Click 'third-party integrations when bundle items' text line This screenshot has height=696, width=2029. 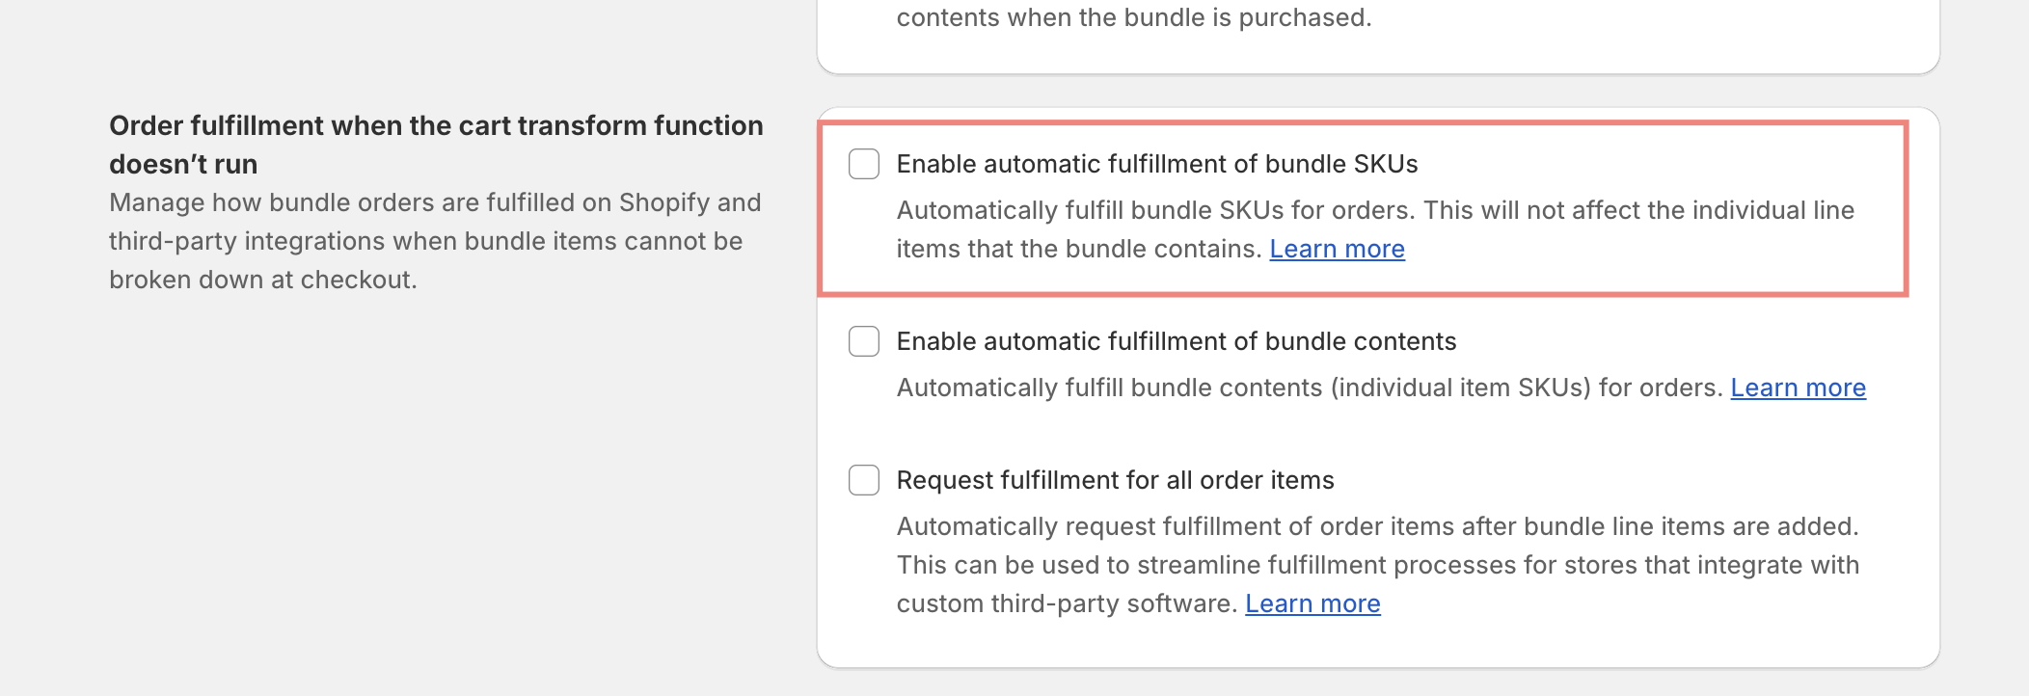(426, 241)
